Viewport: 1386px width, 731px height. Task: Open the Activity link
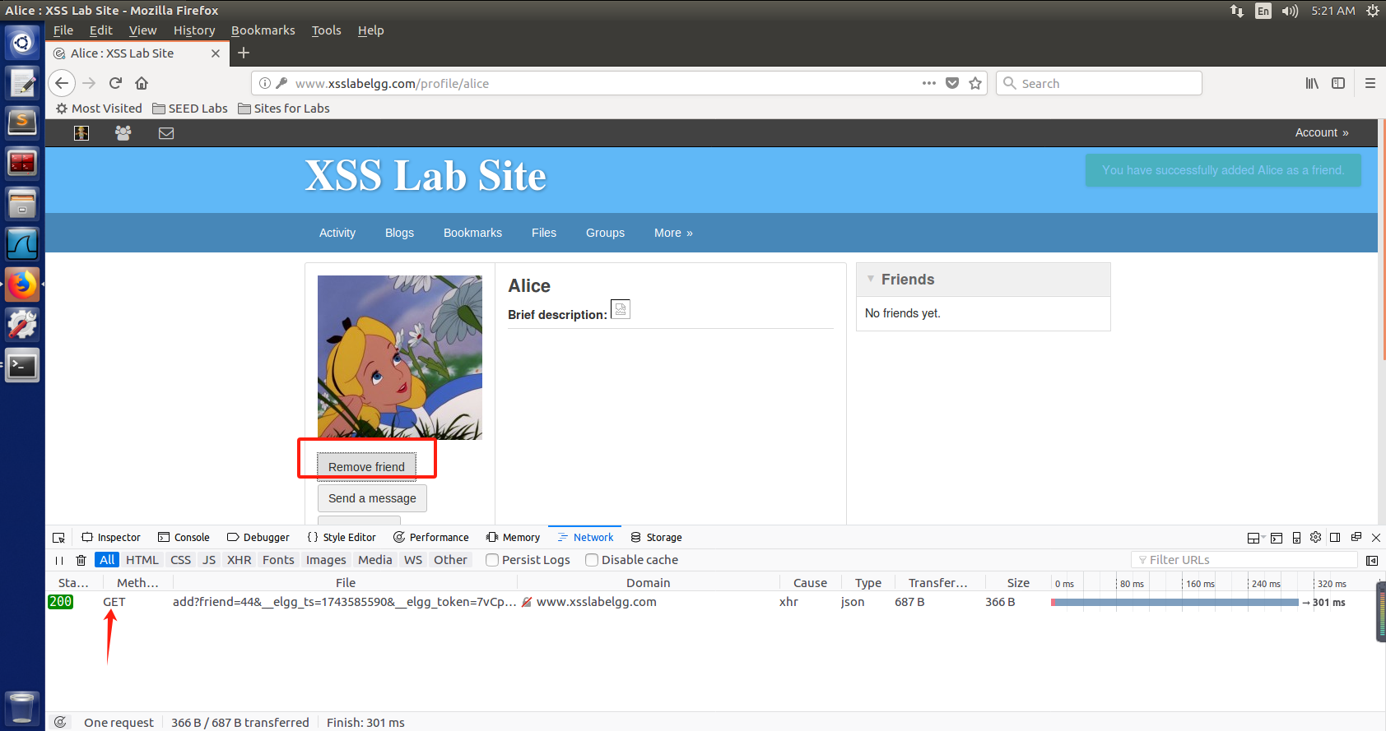coord(337,233)
